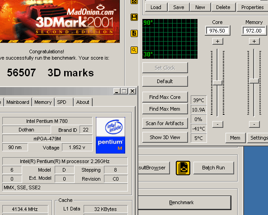The height and width of the screenshot is (215, 268).
Task: Click the Intel Pentium M logo
Action: (x=110, y=135)
